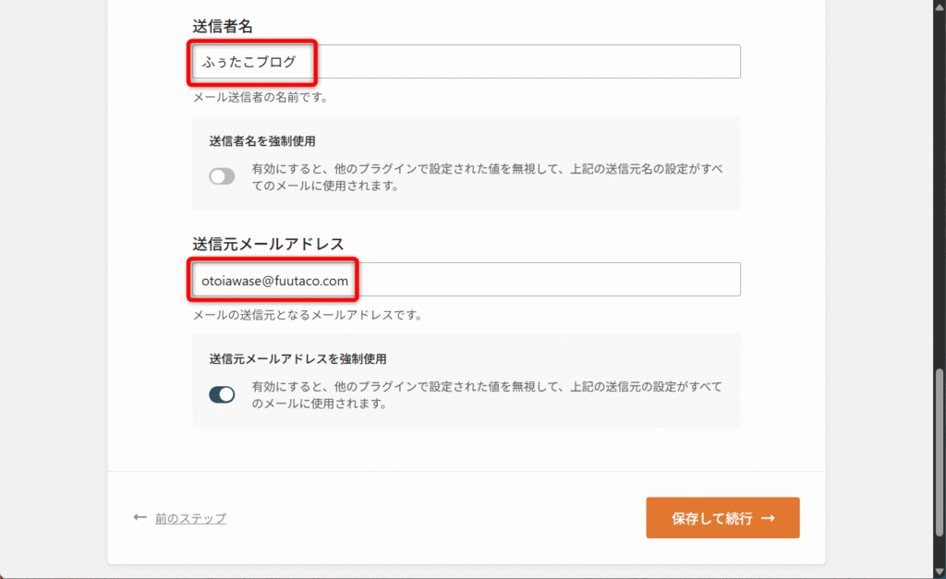Click the help text メール送信者の名前です。

[x=260, y=96]
